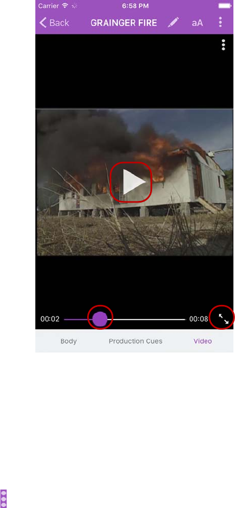Click the 00:08 total duration label
Image resolution: width=235 pixels, height=508 pixels.
coord(199,319)
